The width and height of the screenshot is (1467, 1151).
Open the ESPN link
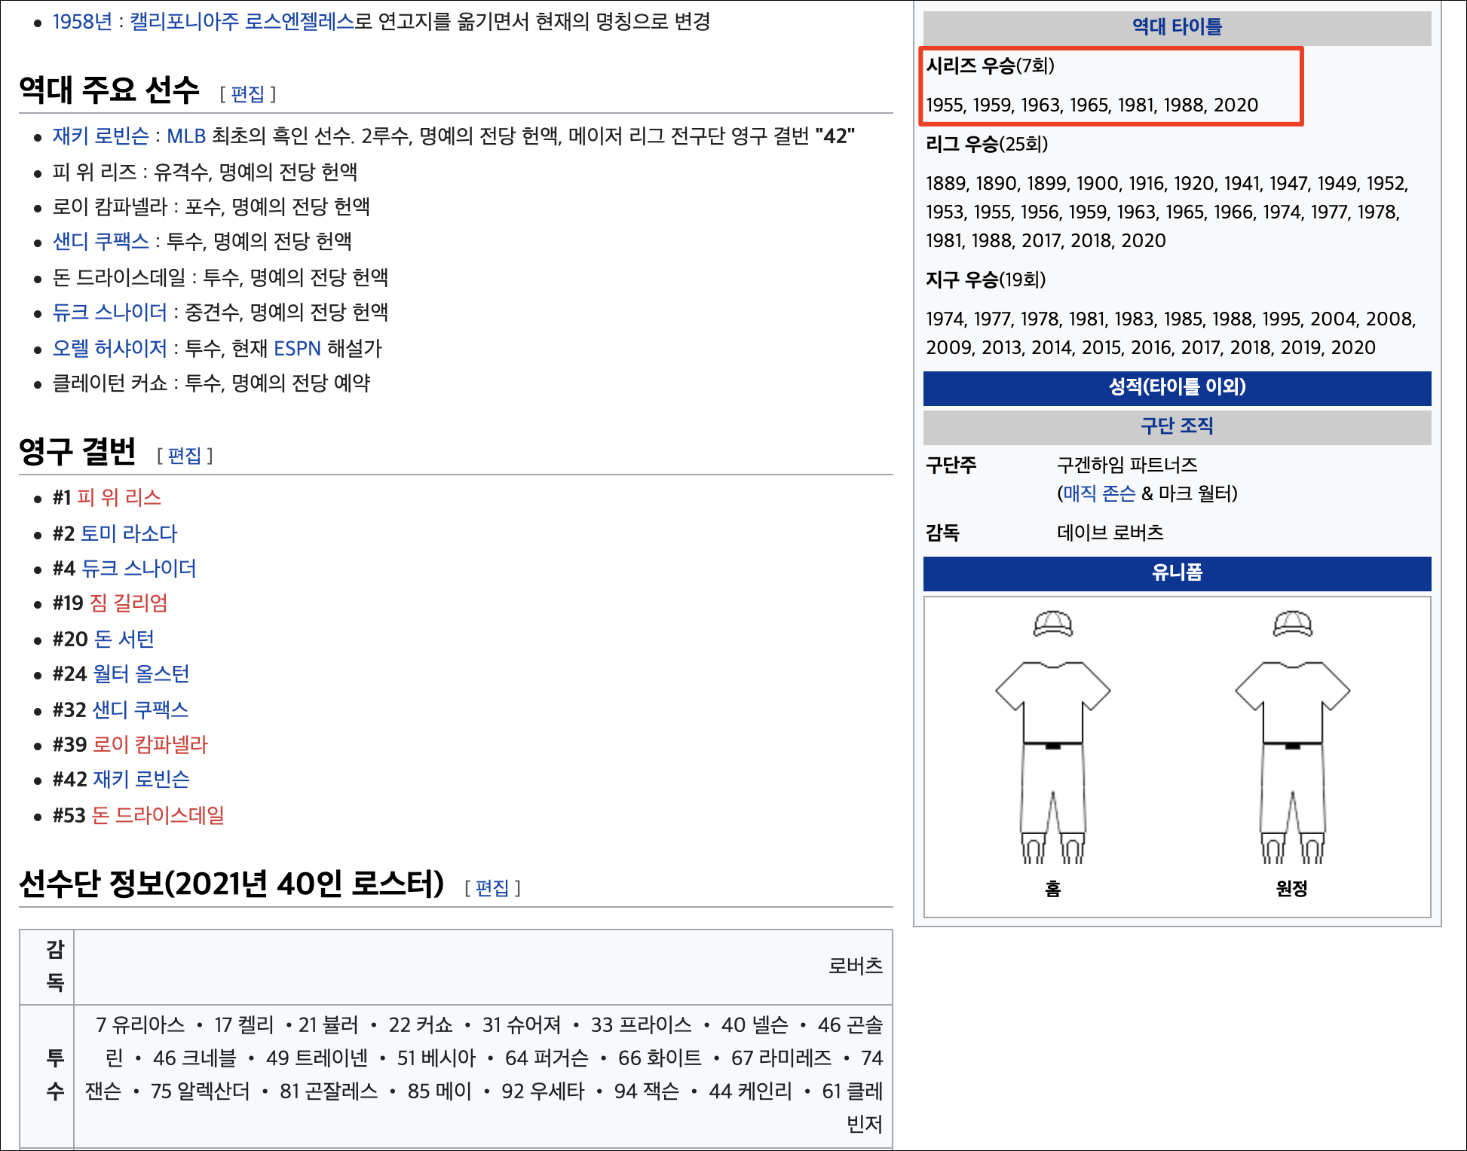tap(297, 348)
